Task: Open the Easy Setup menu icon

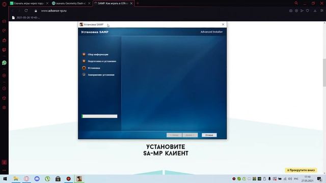Action: point(322,11)
